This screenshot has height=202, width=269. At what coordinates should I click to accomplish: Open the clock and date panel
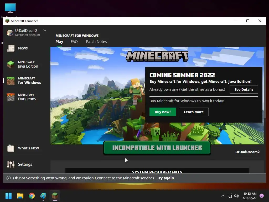pos(250,196)
